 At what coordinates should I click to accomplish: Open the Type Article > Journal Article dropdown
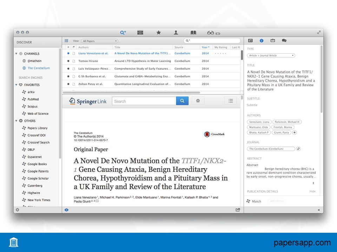(x=271, y=56)
